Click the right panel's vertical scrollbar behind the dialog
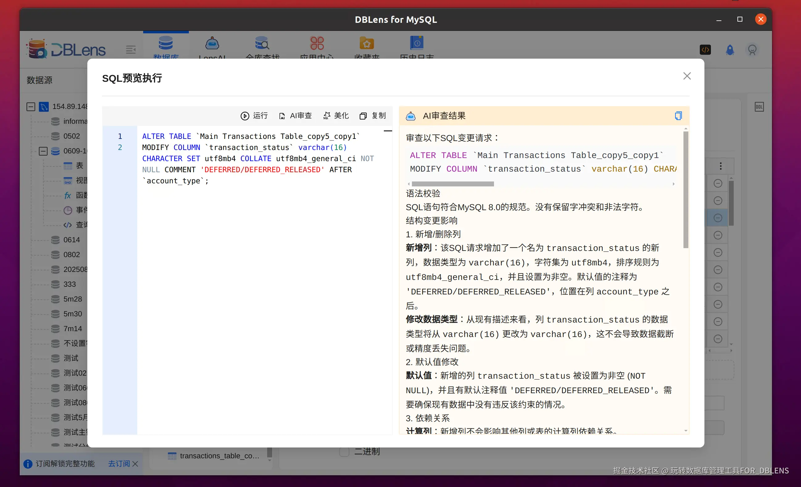801x487 pixels. [731, 203]
